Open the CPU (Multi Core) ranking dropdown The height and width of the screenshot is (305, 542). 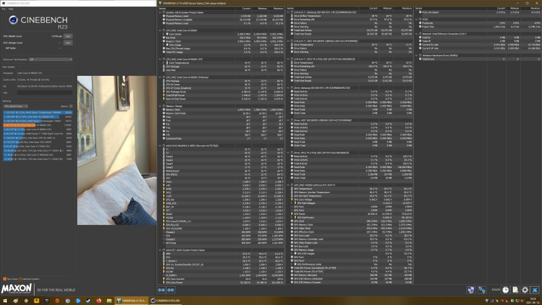15,106
